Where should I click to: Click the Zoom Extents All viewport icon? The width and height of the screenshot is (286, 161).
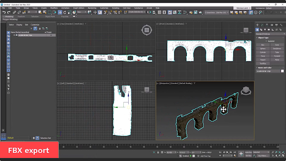click(283, 152)
